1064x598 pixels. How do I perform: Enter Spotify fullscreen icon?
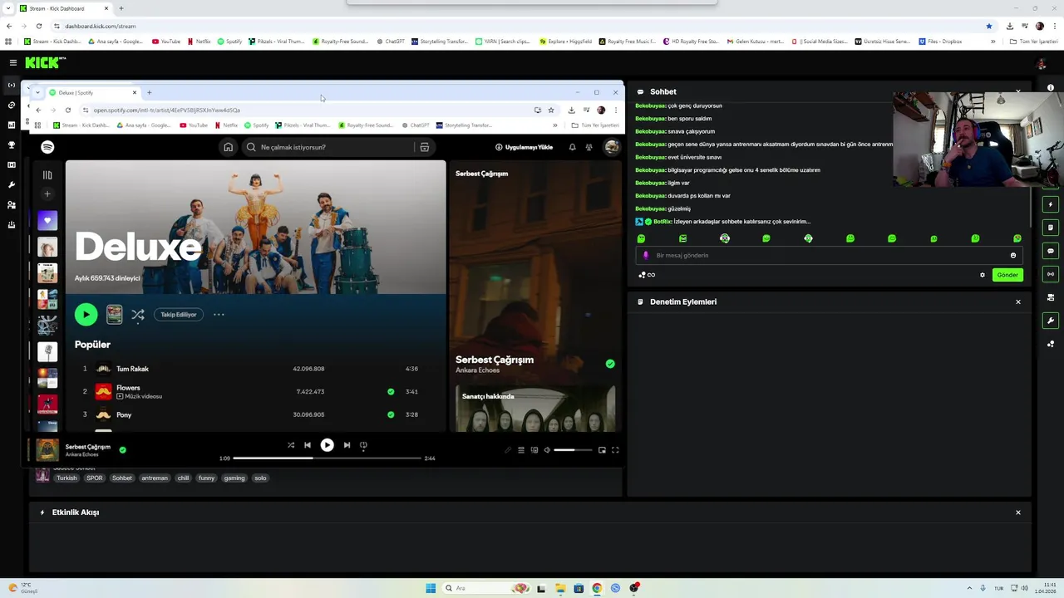pyautogui.click(x=615, y=450)
